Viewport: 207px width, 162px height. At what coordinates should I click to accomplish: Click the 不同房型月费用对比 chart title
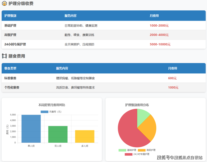52,105
